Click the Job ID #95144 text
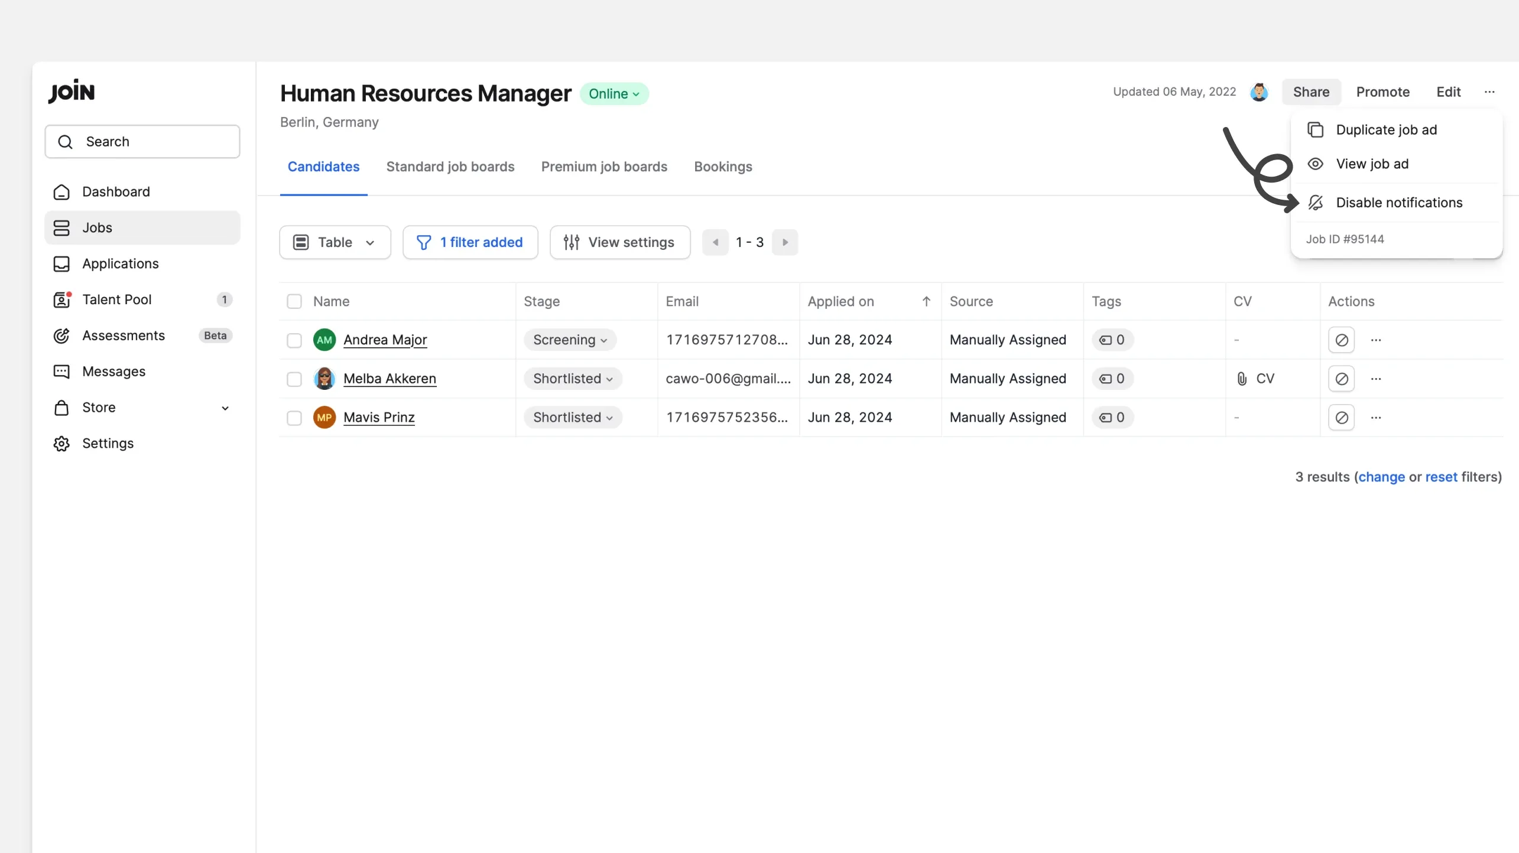Image resolution: width=1519 pixels, height=853 pixels. pos(1345,239)
